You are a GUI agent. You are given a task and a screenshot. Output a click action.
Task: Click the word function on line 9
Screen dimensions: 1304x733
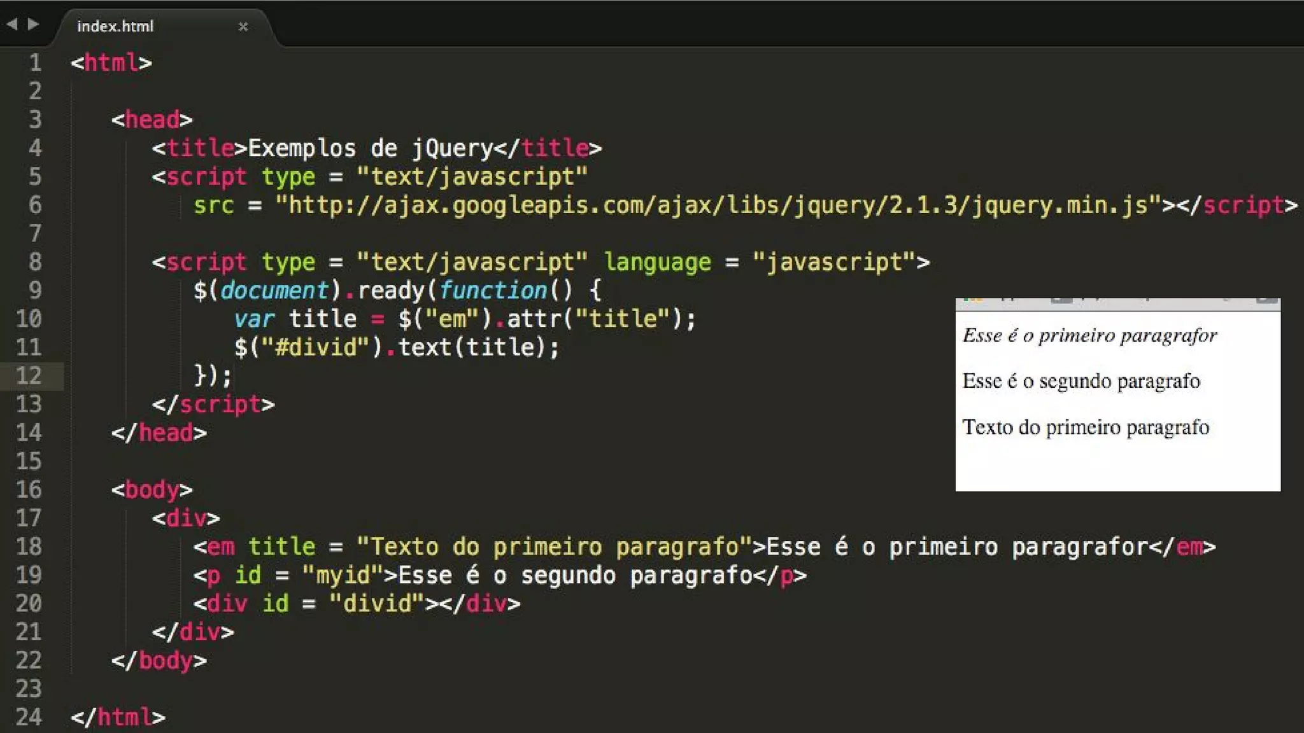click(493, 290)
